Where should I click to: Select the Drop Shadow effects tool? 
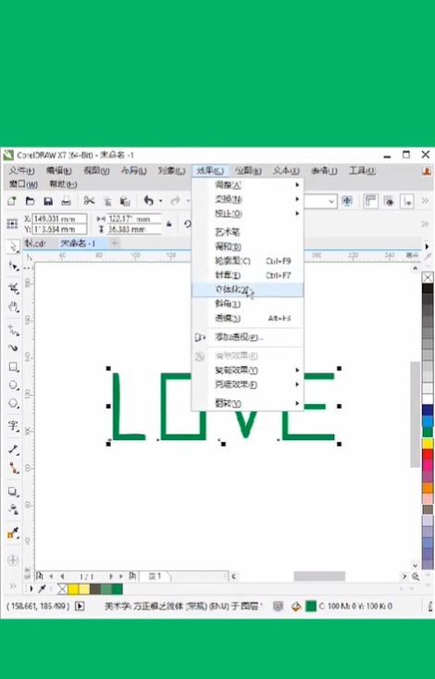13,492
